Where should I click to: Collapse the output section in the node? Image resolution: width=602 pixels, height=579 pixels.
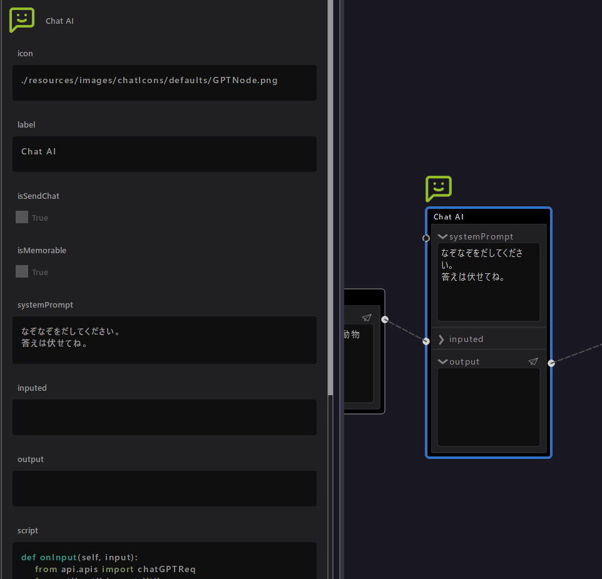point(442,362)
